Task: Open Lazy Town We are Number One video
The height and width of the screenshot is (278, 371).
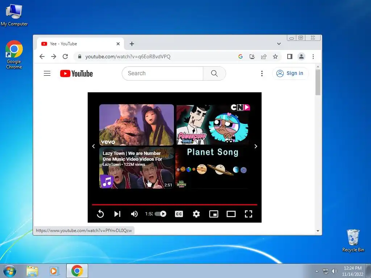Action: [x=137, y=168]
